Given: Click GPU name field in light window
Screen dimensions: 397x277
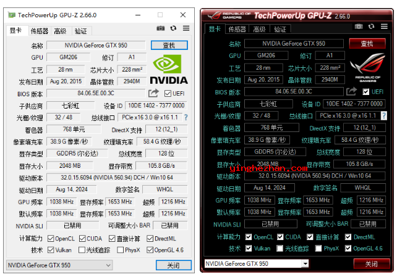Looking at the screenshot, I should pyautogui.click(x=96, y=45).
